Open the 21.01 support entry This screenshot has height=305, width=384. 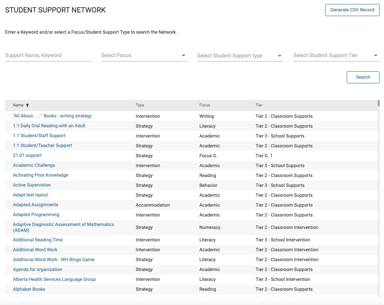point(27,155)
